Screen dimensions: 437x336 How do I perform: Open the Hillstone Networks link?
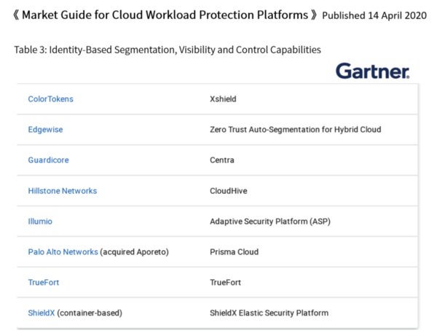coord(63,191)
